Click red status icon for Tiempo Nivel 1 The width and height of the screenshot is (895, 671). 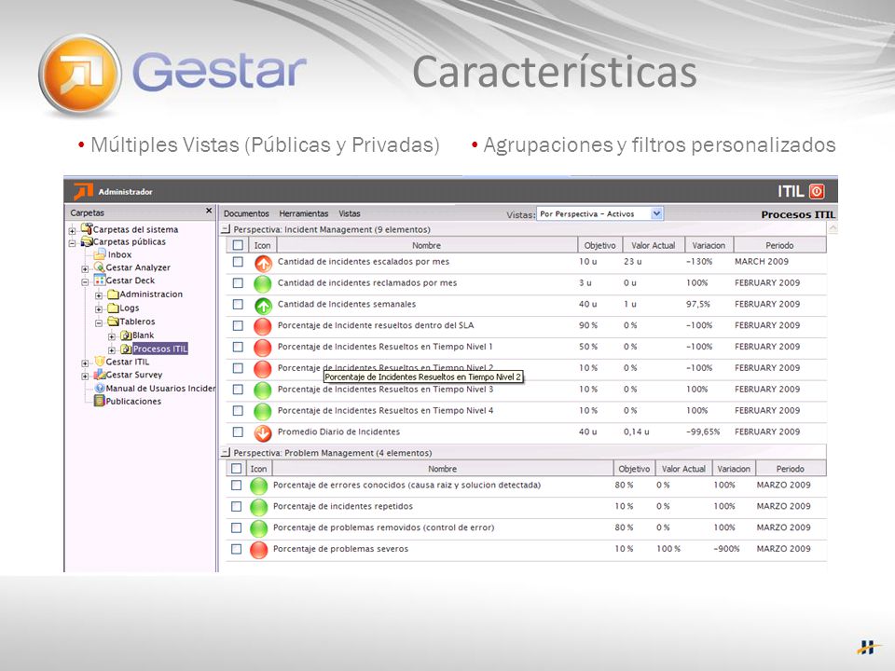click(263, 348)
